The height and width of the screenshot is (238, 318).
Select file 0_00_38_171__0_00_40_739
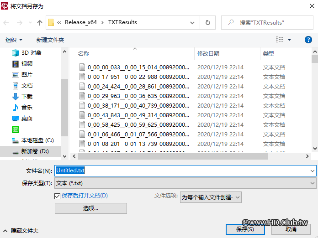(138, 106)
